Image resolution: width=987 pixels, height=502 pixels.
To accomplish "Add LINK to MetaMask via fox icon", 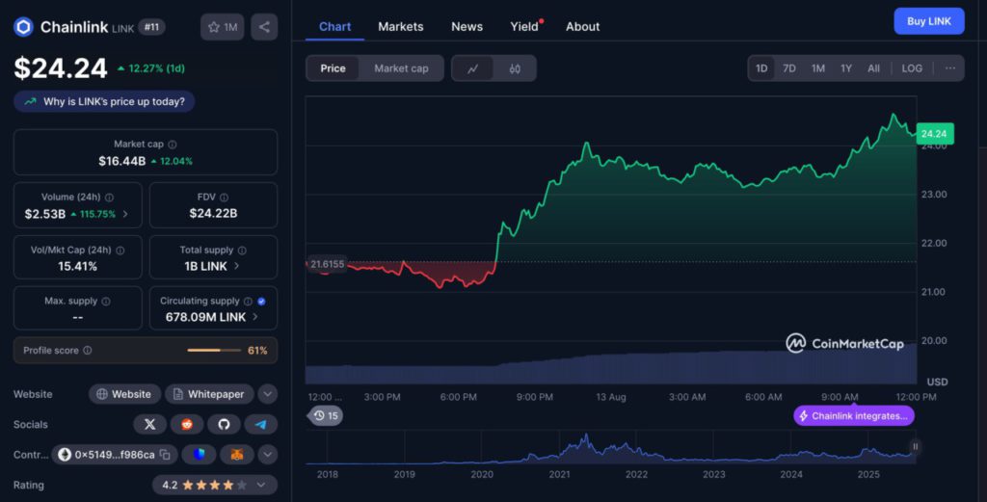I will [236, 454].
